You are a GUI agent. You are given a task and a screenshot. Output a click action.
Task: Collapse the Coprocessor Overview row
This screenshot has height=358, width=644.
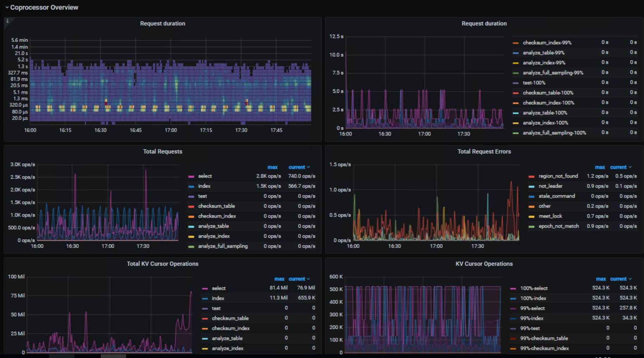pos(7,7)
